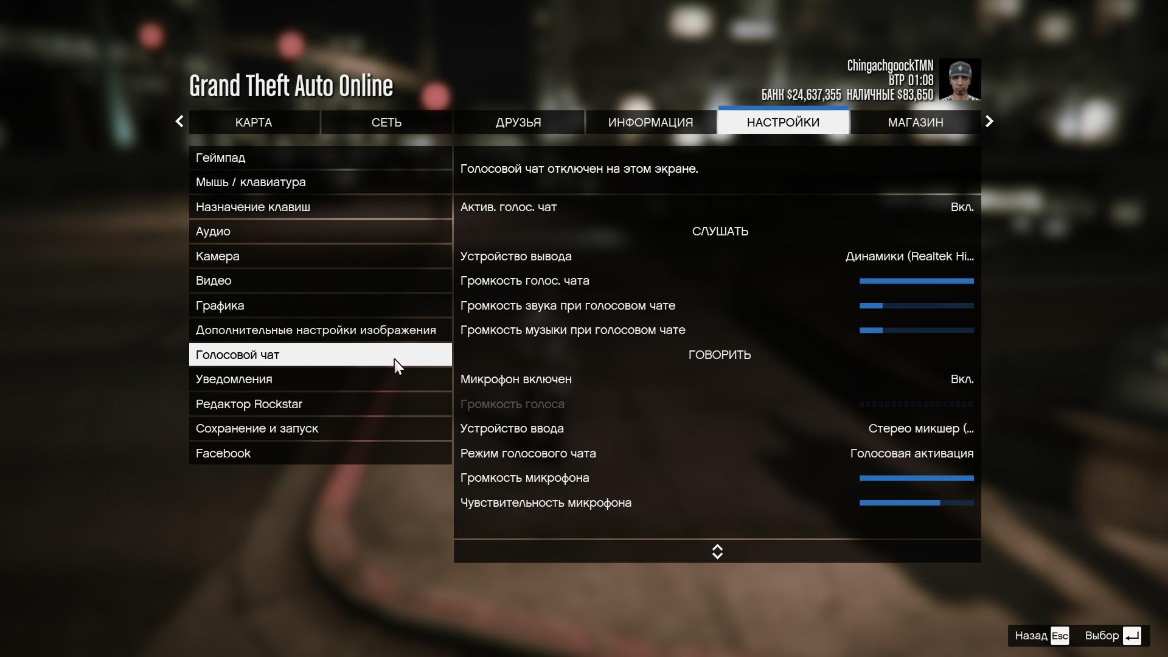Select the ДРУЗЬЯ tab
The width and height of the screenshot is (1168, 657).
tap(518, 122)
